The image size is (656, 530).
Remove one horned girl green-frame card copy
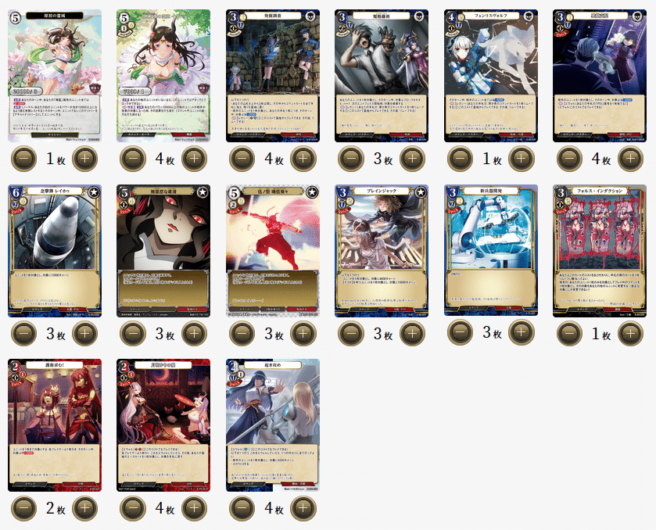(x=133, y=159)
